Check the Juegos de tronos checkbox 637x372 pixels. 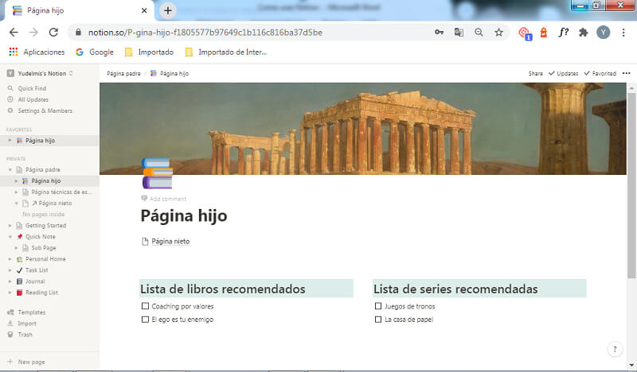378,306
